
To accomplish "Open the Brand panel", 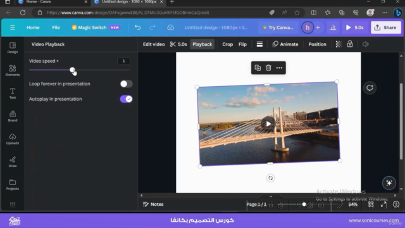I will click(x=13, y=116).
